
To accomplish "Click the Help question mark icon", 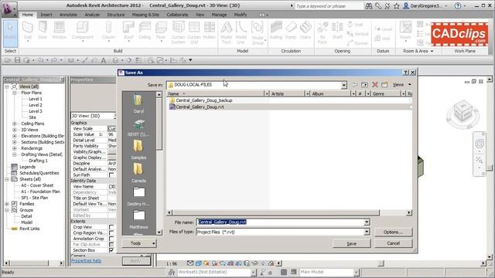I will [x=458, y=5].
